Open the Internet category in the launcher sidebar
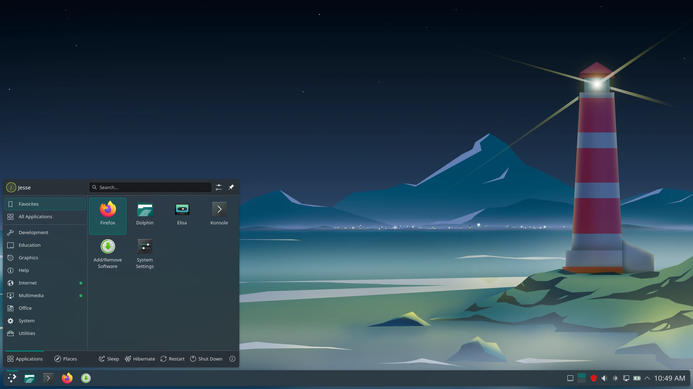The height and width of the screenshot is (389, 693). tap(28, 283)
